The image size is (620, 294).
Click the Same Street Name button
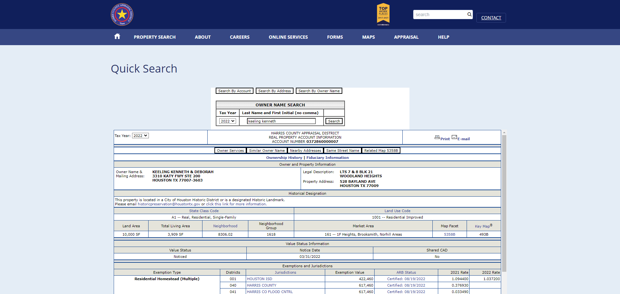point(343,151)
